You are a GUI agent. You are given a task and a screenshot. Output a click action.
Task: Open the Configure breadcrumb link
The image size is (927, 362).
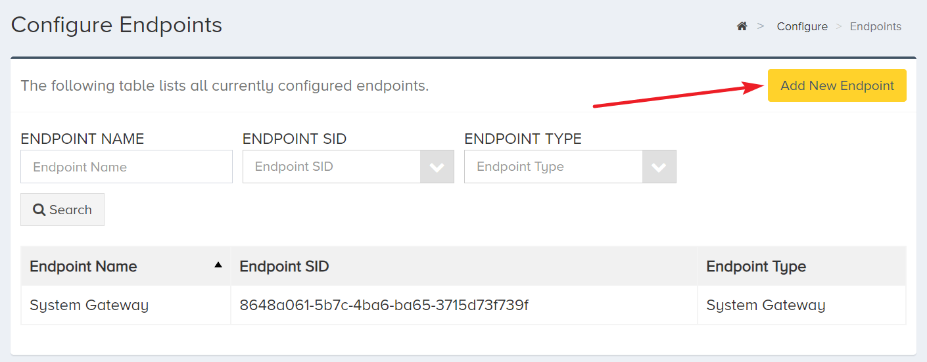click(x=802, y=26)
